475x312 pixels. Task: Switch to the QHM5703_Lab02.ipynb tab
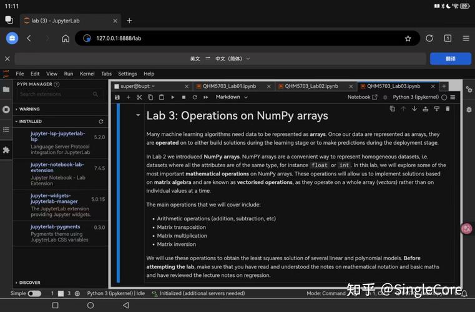[x=311, y=86]
